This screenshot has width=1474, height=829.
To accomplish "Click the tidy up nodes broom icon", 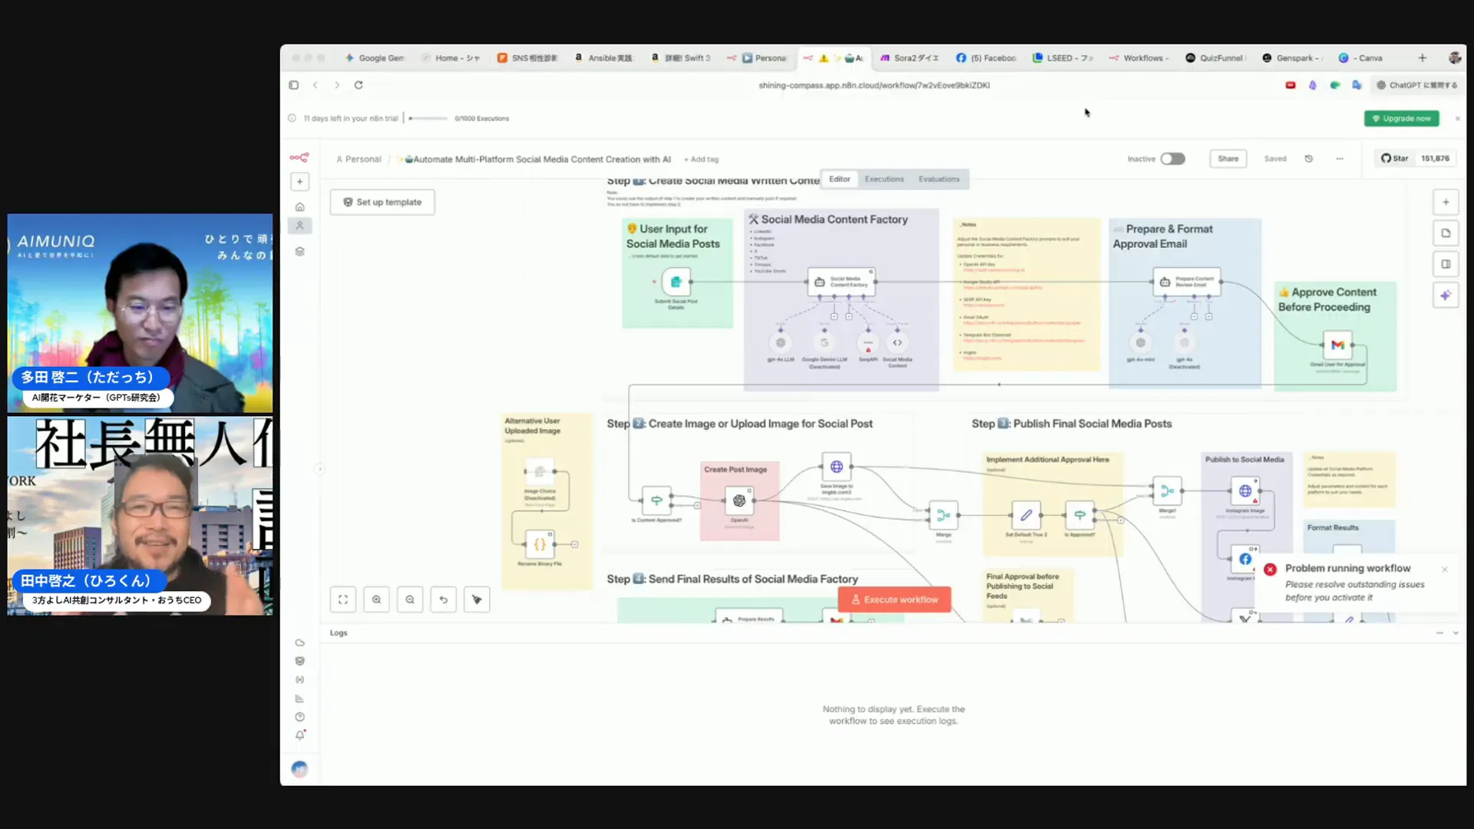I will [477, 599].
